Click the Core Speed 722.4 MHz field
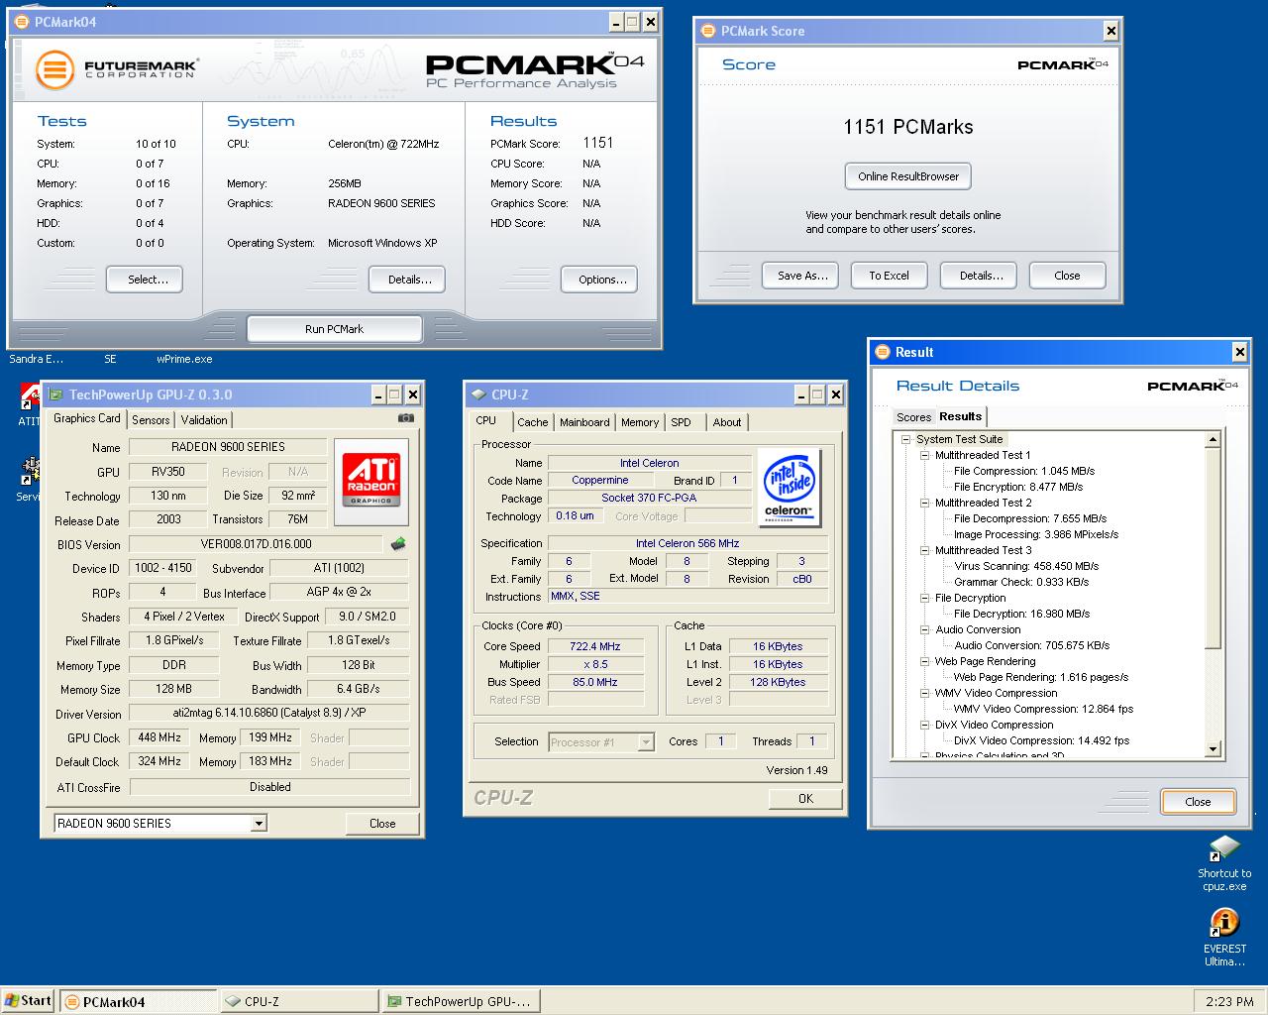 595,646
